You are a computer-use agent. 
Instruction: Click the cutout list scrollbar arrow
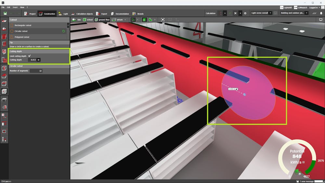tap(68, 25)
